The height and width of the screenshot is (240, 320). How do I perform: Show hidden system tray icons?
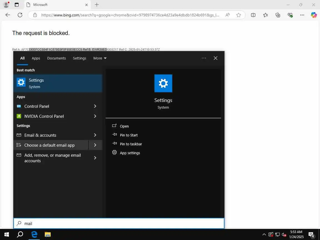(264, 234)
